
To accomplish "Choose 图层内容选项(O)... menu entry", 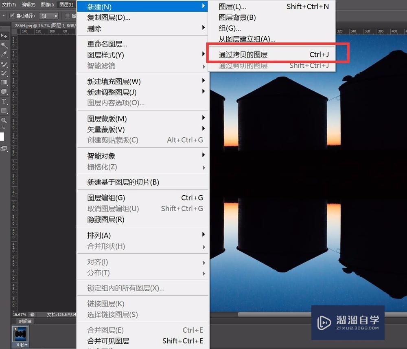I will pos(142,103).
